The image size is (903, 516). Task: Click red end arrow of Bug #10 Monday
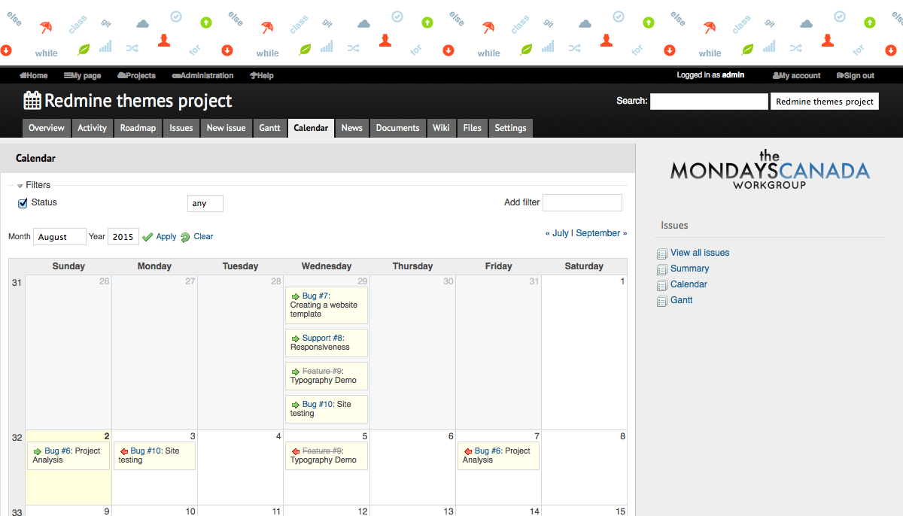[123, 452]
